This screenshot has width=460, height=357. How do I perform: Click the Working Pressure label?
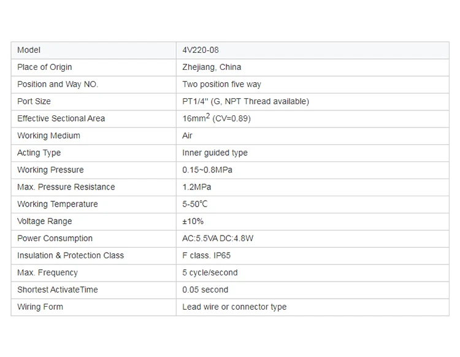(x=50, y=170)
